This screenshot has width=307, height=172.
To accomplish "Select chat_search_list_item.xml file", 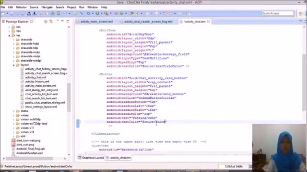I will click(41, 98).
